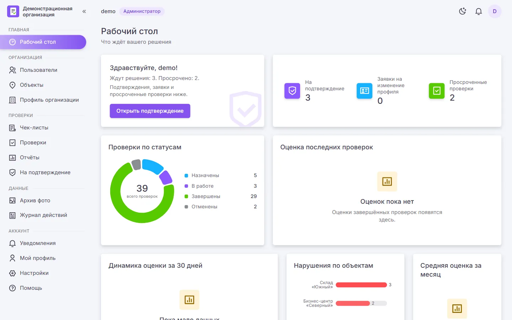Screen dimensions: 512x320
Task: Open Пользователи section
Action: [x=43, y=70]
